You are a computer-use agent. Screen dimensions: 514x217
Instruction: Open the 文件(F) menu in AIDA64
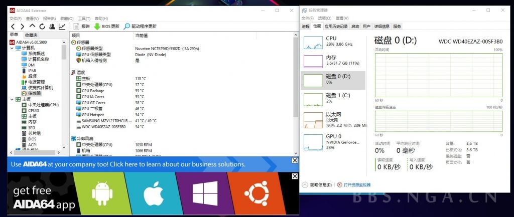coord(16,19)
